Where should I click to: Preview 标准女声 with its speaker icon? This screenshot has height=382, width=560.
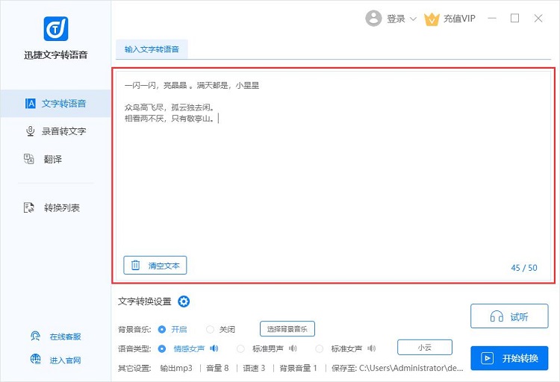[x=371, y=348]
